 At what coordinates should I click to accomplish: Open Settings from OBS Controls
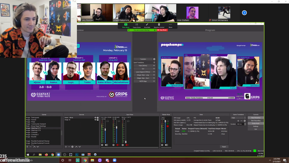click(256, 126)
